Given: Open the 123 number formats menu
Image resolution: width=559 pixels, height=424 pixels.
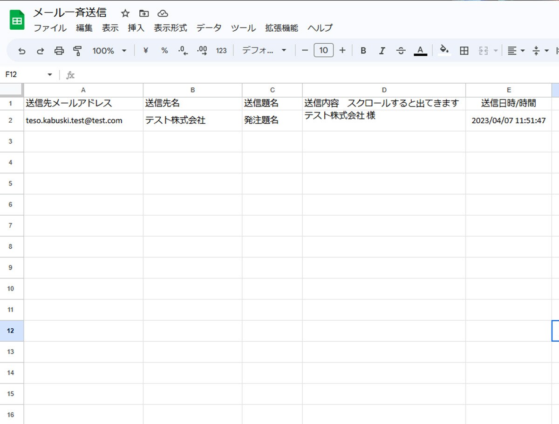Looking at the screenshot, I should [221, 51].
